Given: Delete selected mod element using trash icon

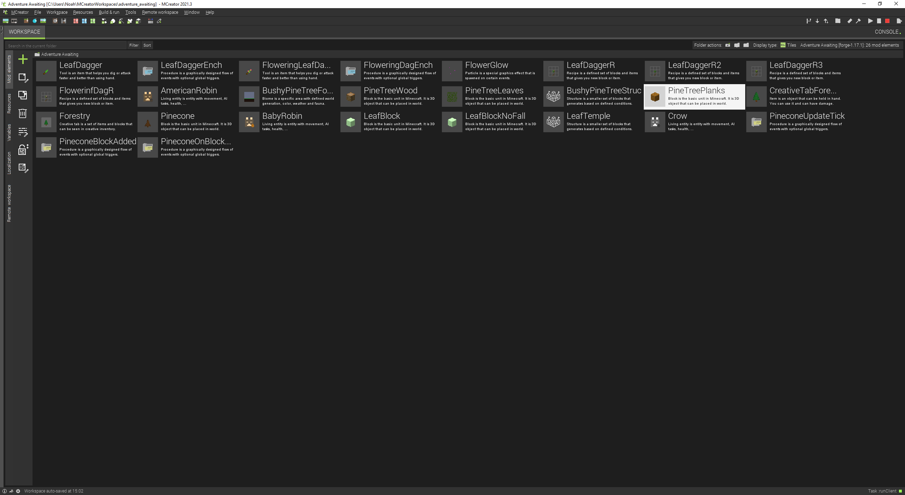Looking at the screenshot, I should tap(23, 113).
